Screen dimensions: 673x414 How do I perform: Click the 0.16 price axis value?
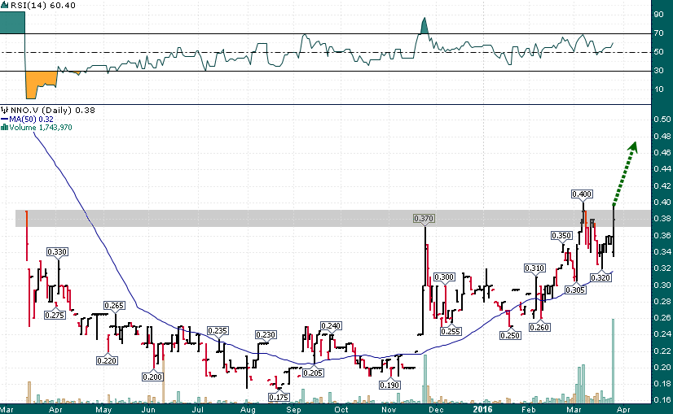pos(663,400)
